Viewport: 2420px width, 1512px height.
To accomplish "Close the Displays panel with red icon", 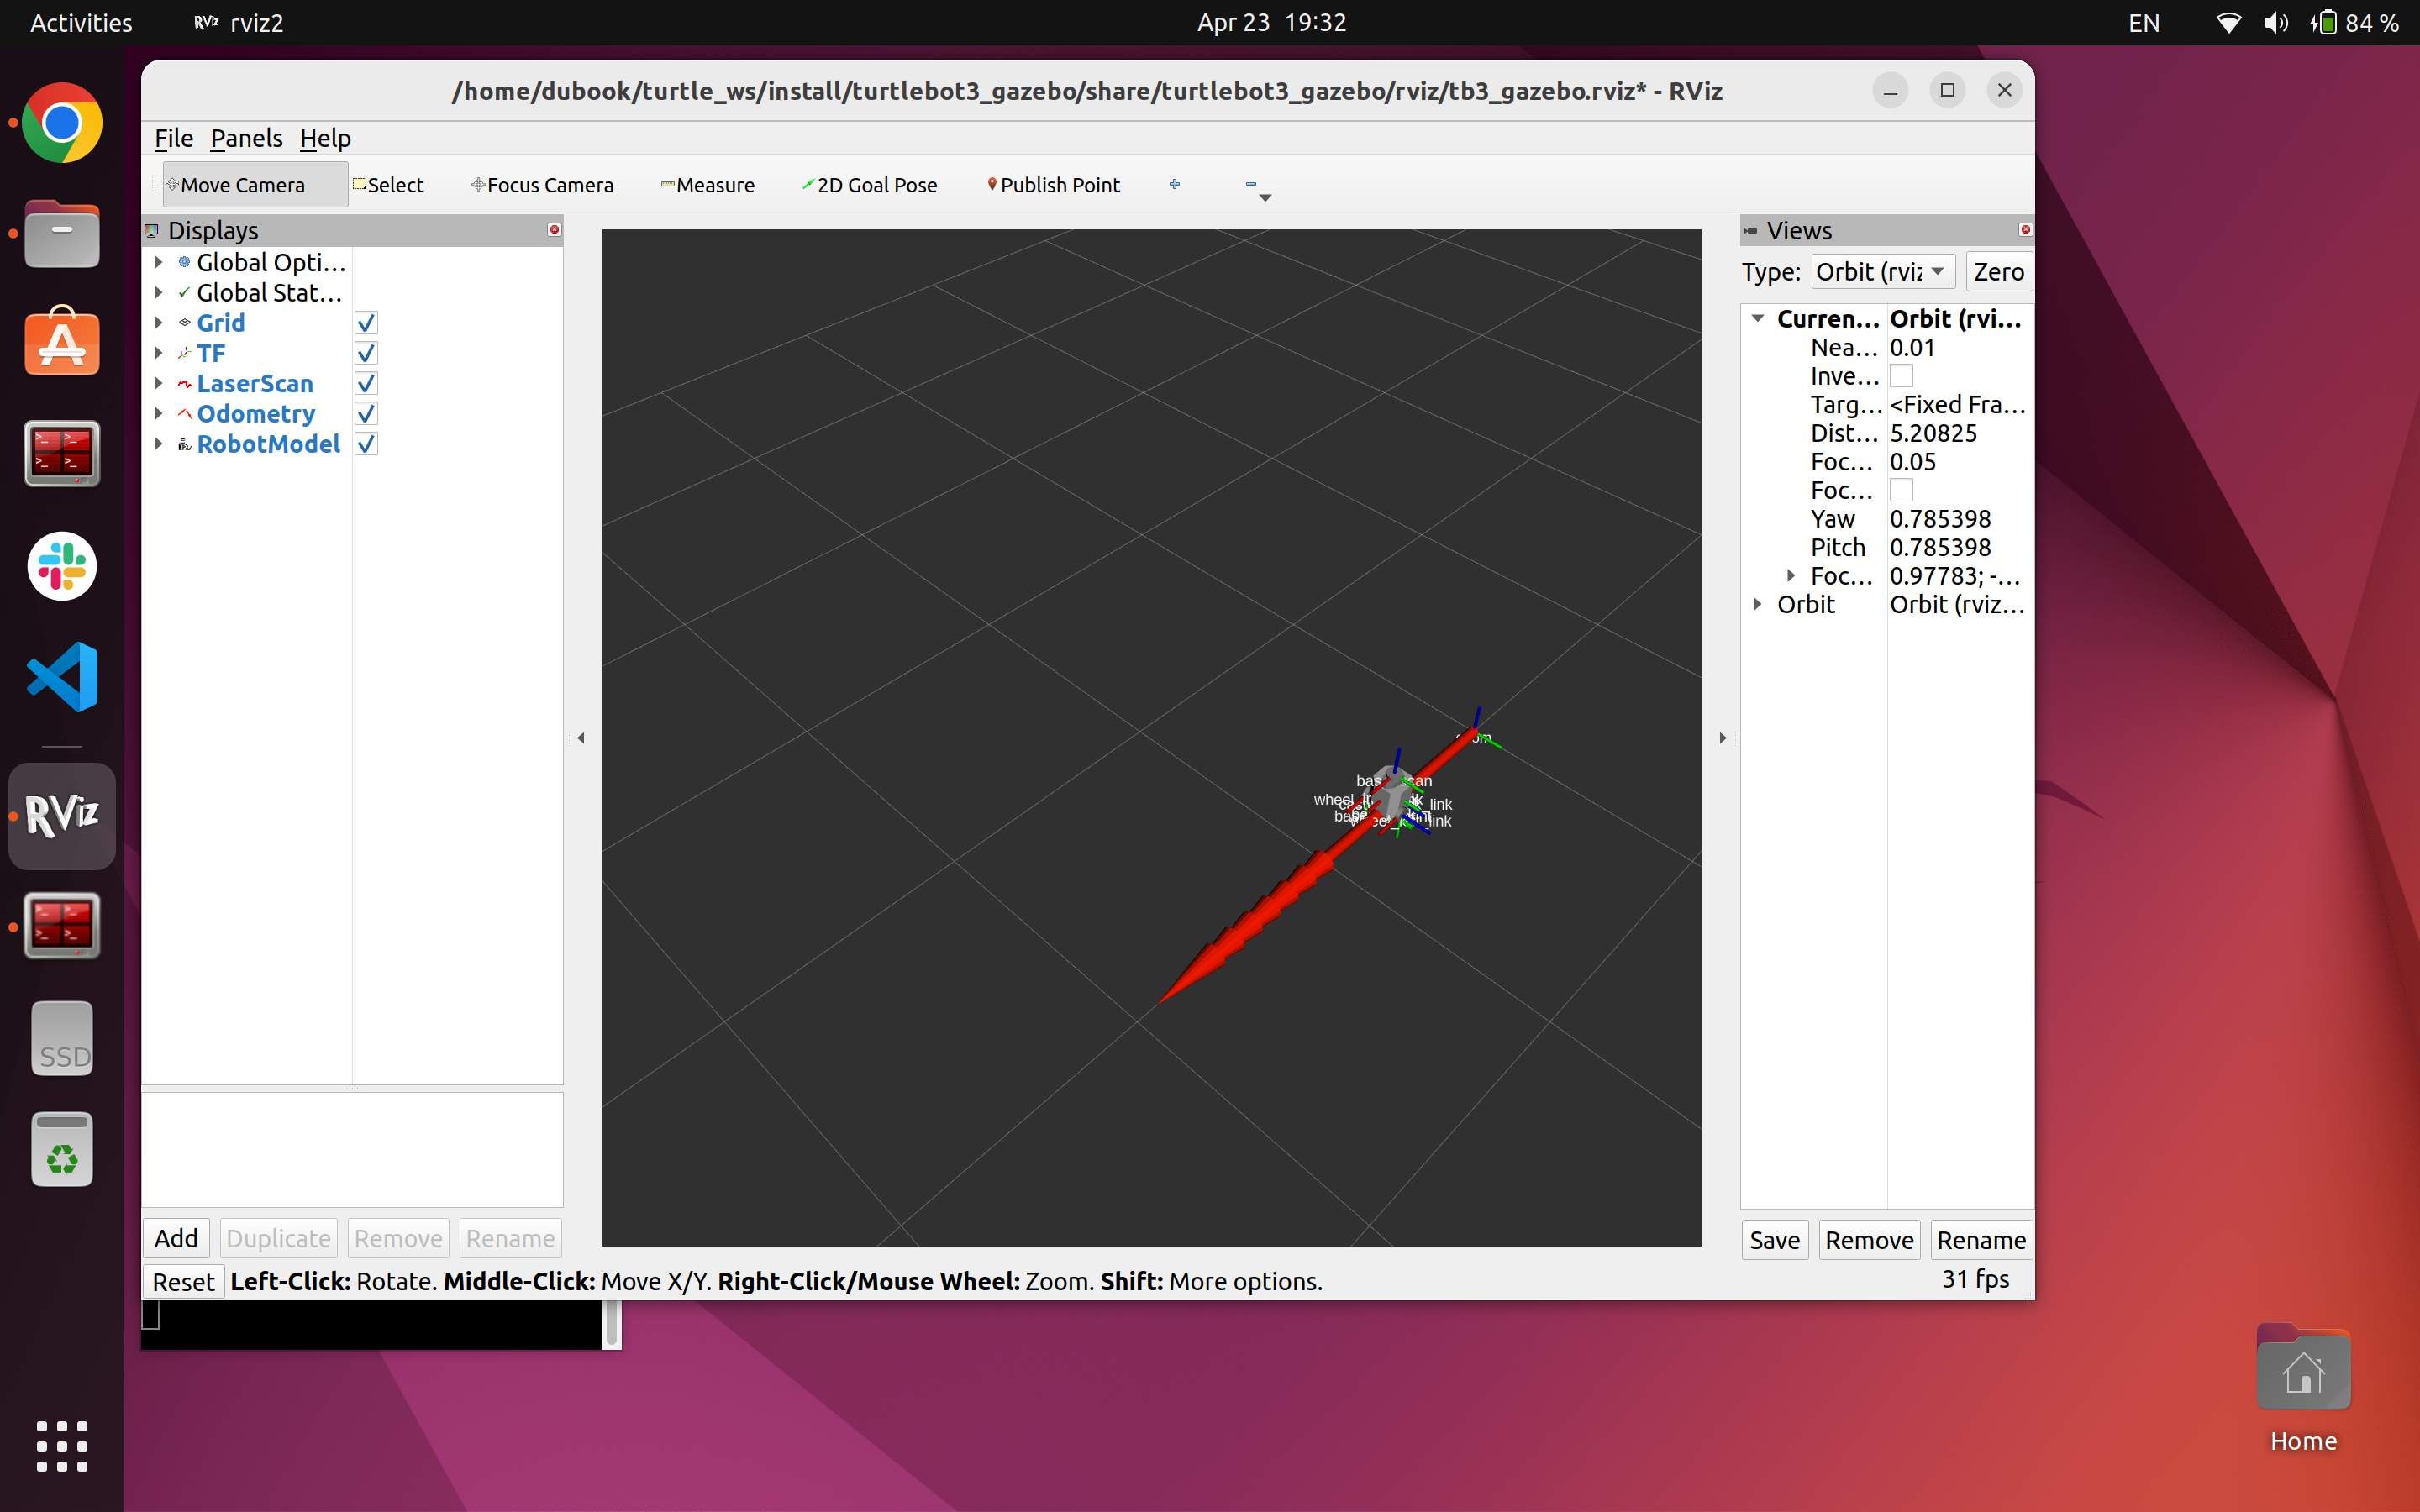I will pos(554,230).
